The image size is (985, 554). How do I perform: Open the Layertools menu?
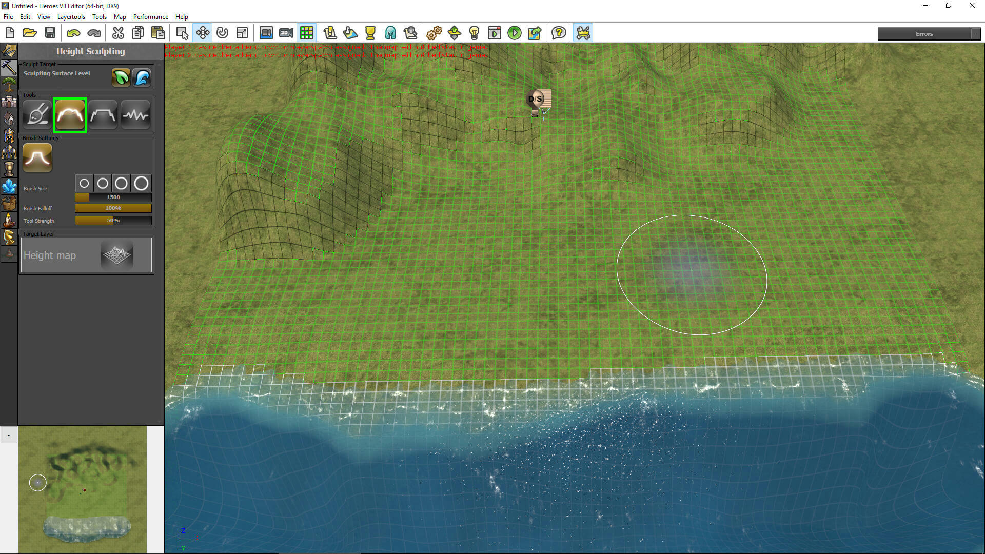71,17
